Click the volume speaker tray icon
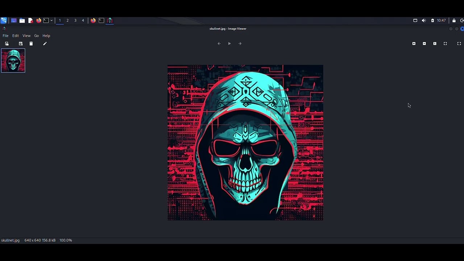The image size is (464, 261). (x=424, y=20)
